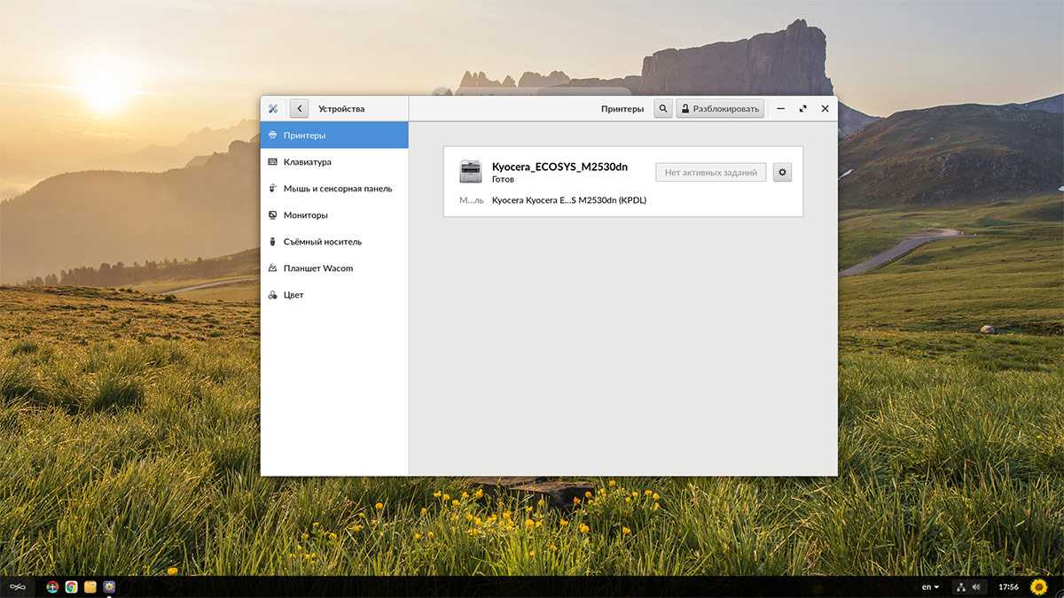Click the settings tools icon in header
The image size is (1064, 598).
point(273,109)
